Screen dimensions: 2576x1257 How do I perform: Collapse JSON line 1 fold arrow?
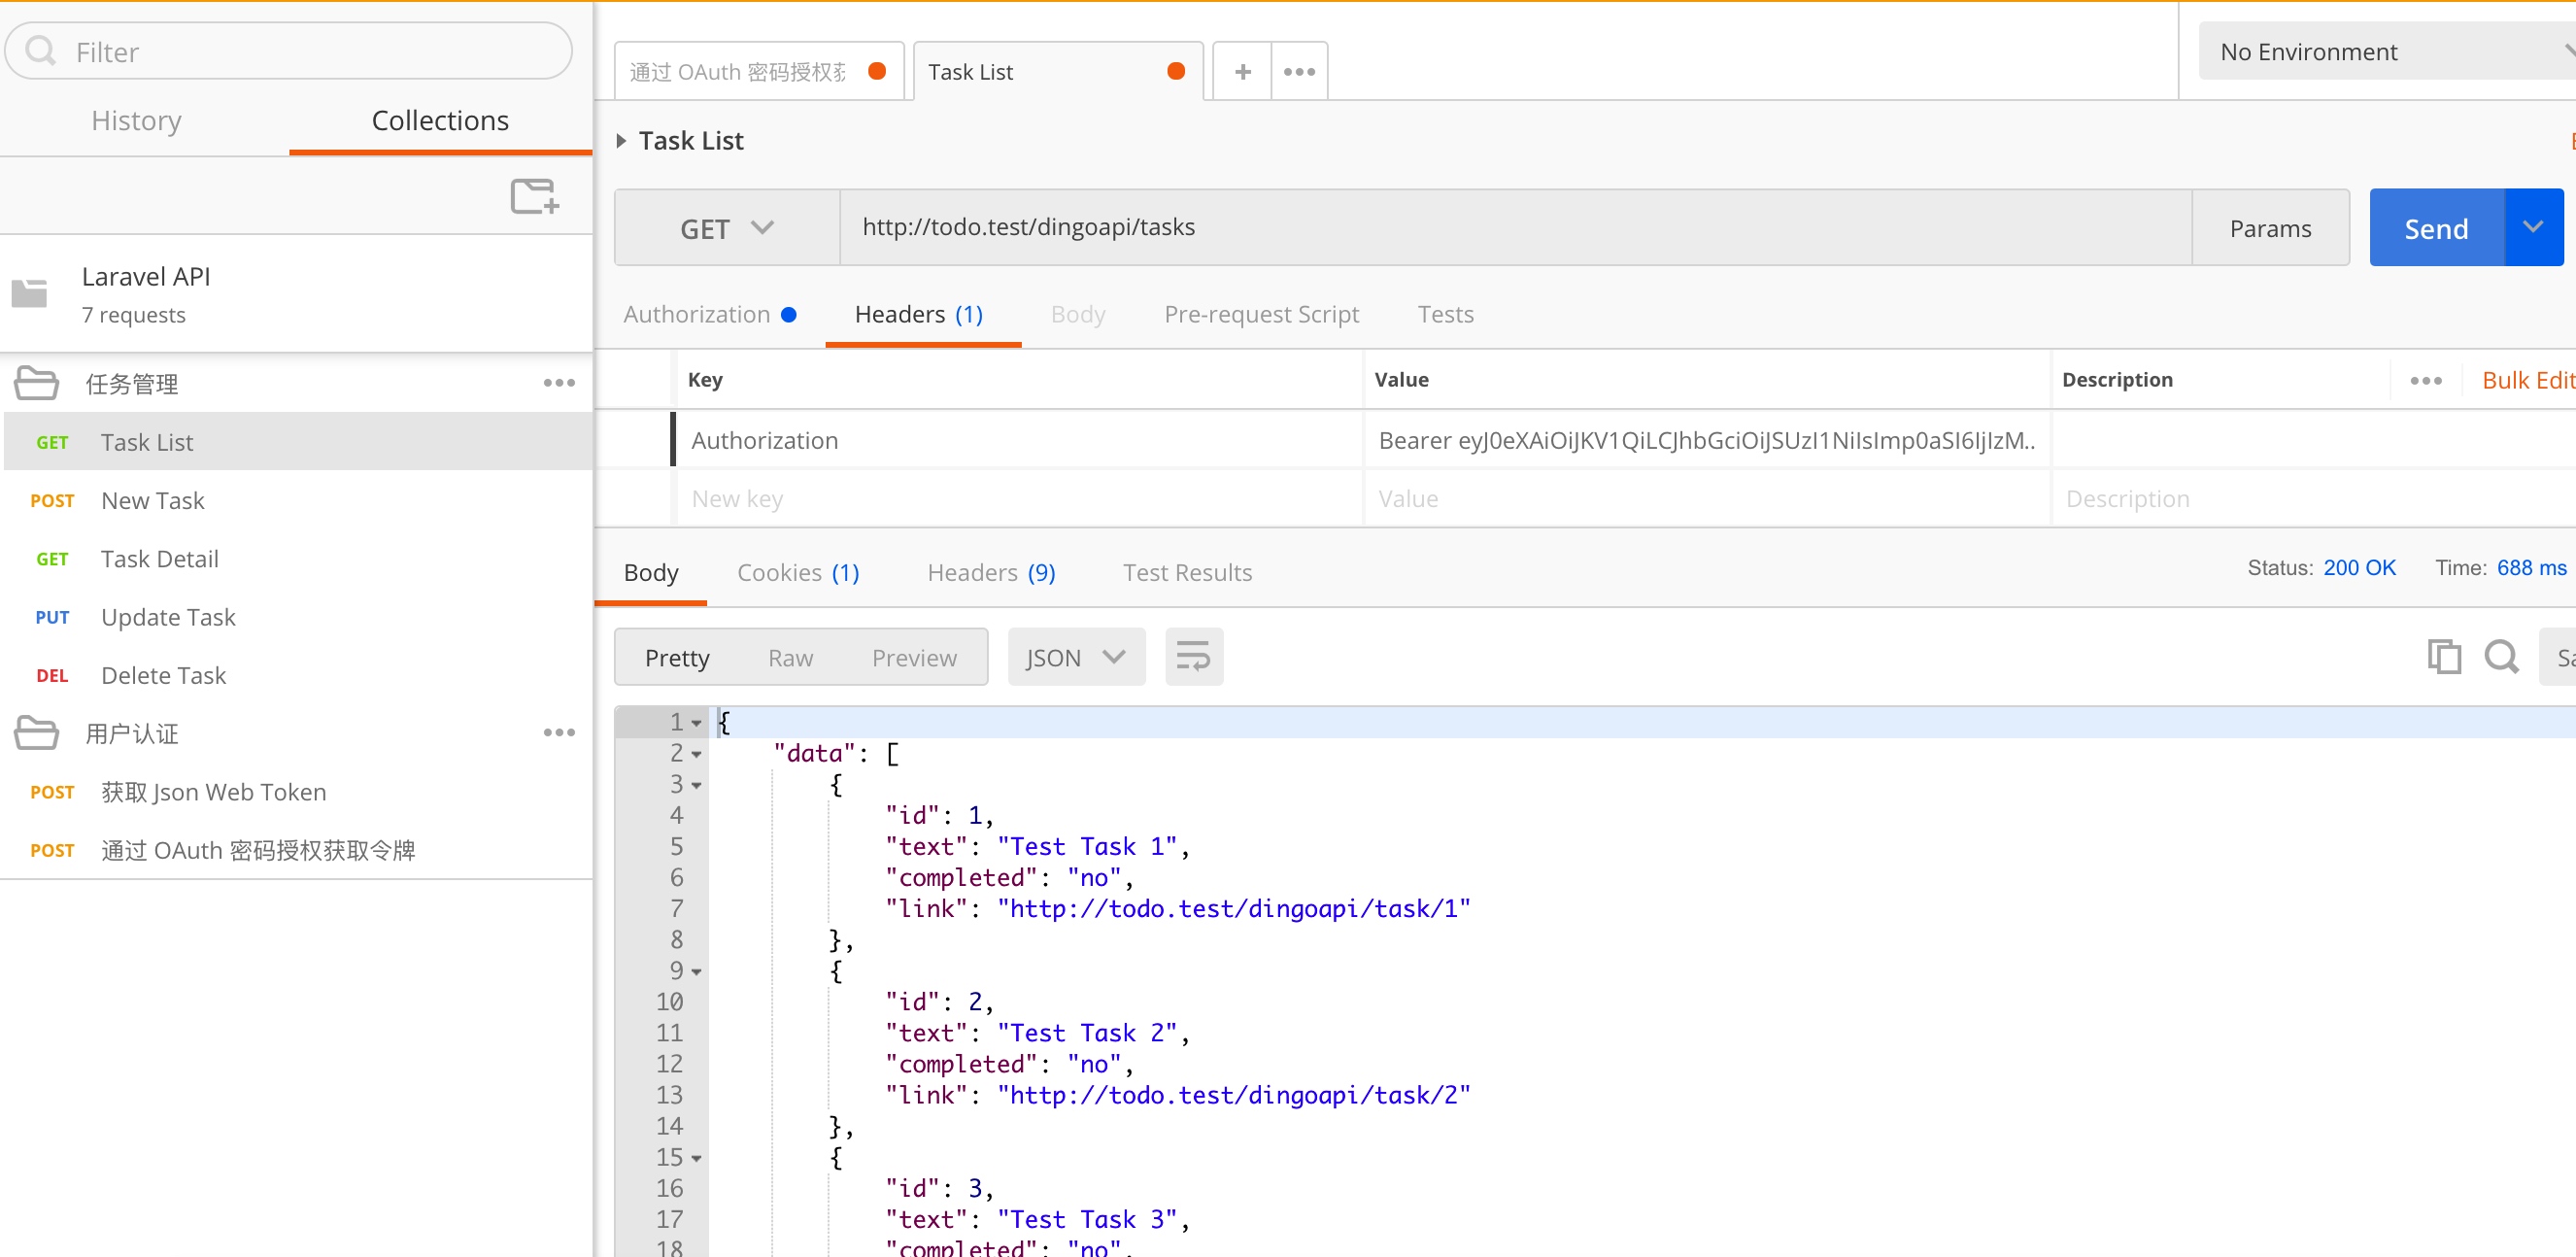click(x=696, y=723)
